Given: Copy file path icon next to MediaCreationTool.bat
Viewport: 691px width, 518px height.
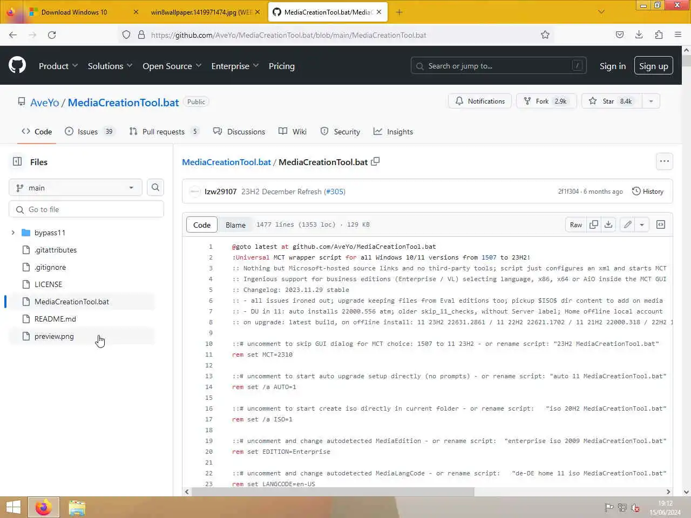Looking at the screenshot, I should pyautogui.click(x=375, y=162).
